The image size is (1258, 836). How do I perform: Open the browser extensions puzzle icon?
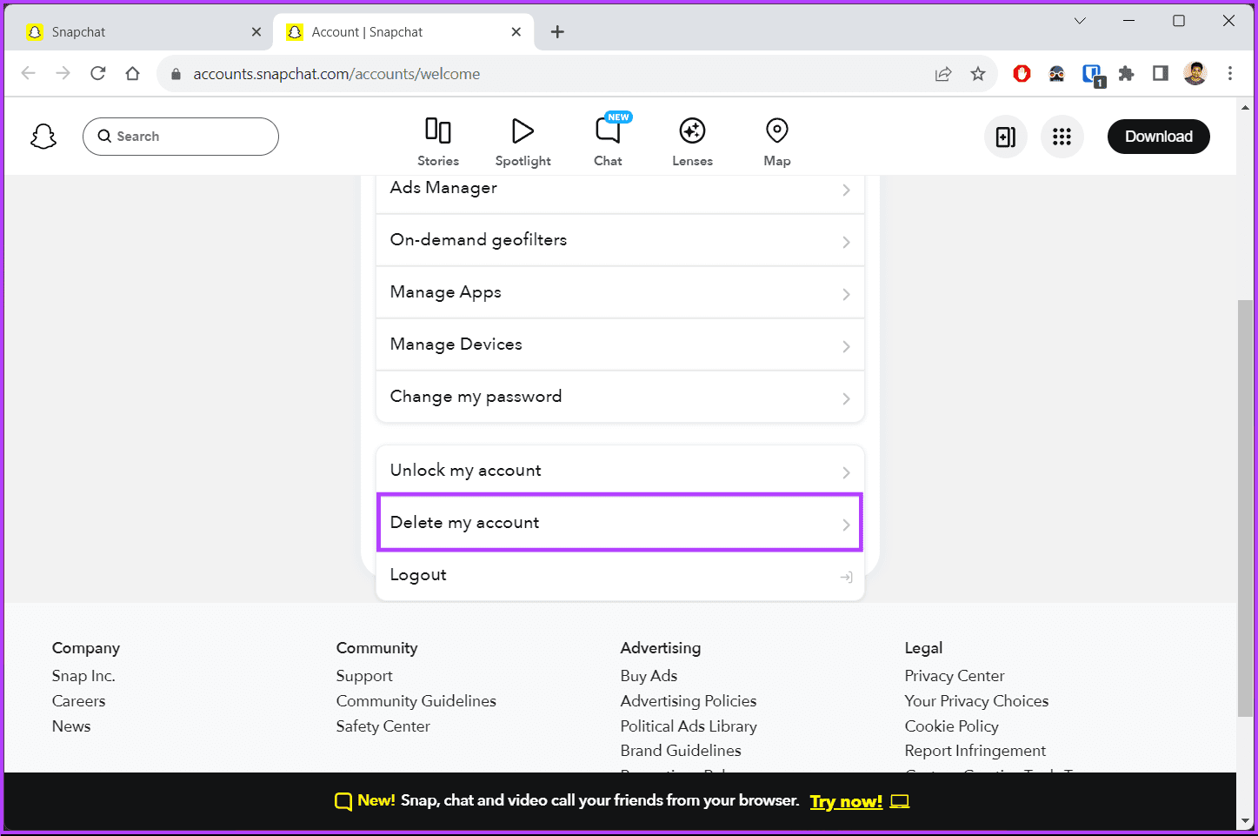(1127, 74)
